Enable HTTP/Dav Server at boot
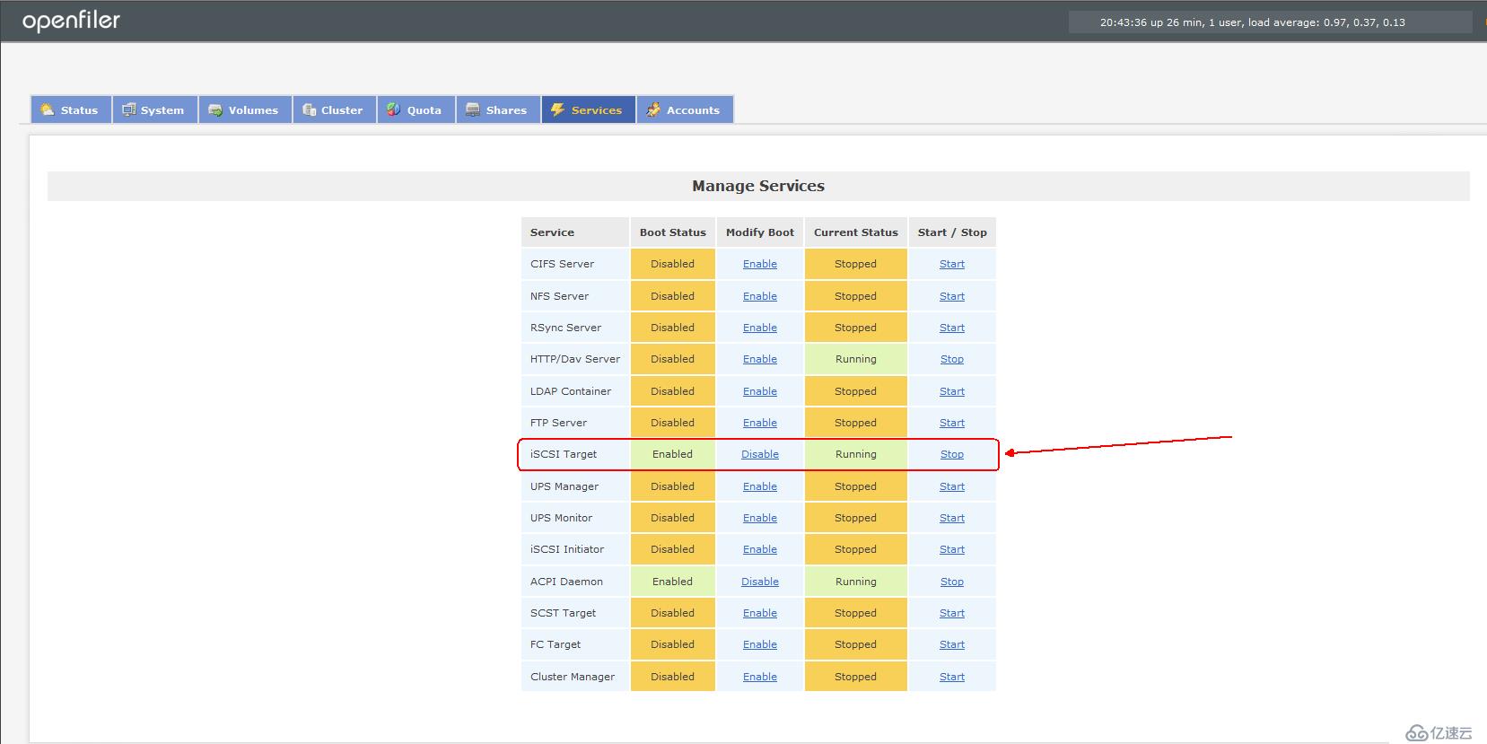Viewport: 1487px width, 744px height. coord(760,359)
